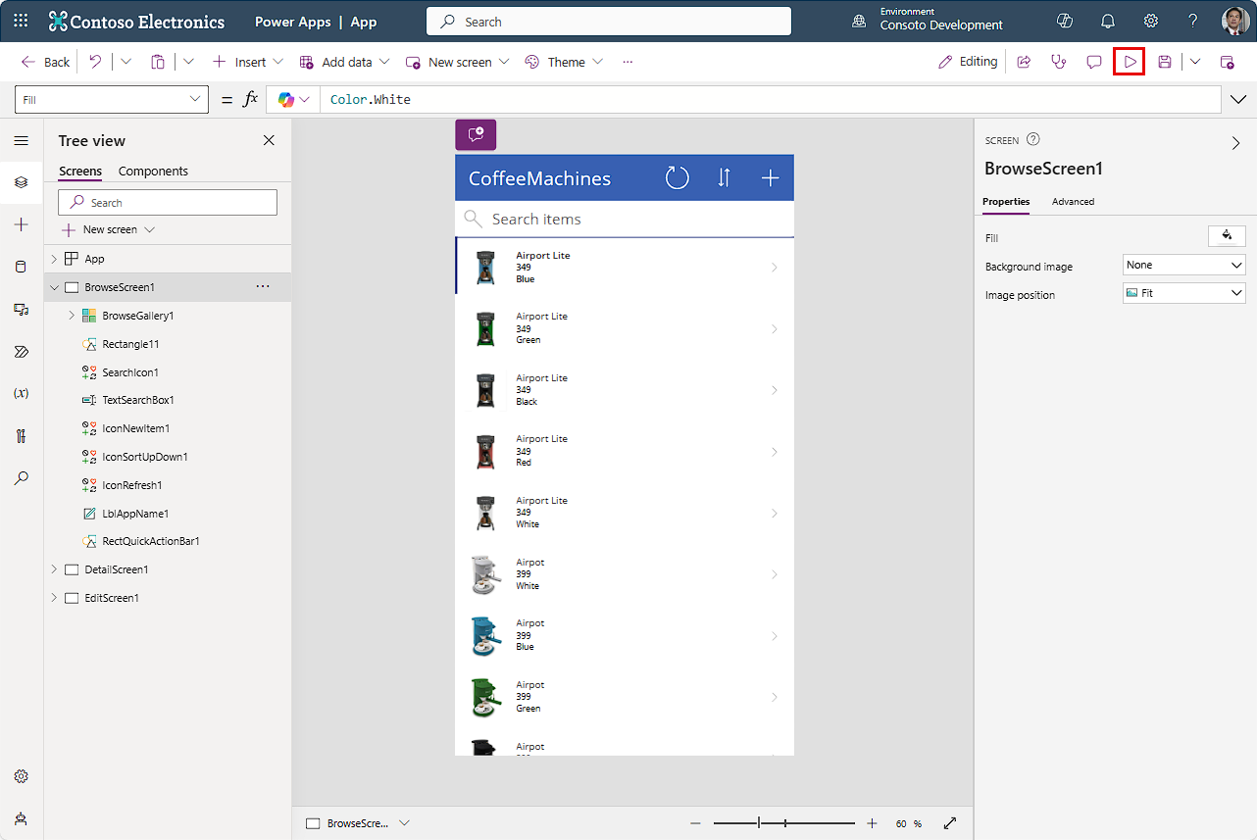Switch to the Components tab
This screenshot has width=1257, height=840.
pyautogui.click(x=153, y=171)
